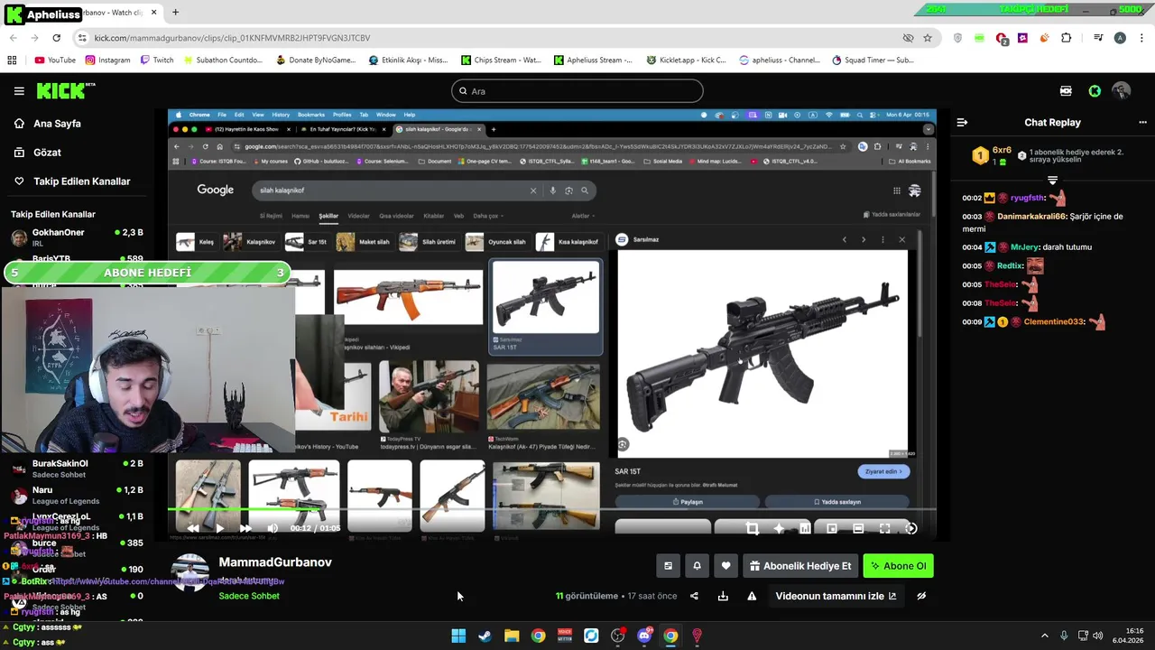Rewind the clip

(193, 528)
